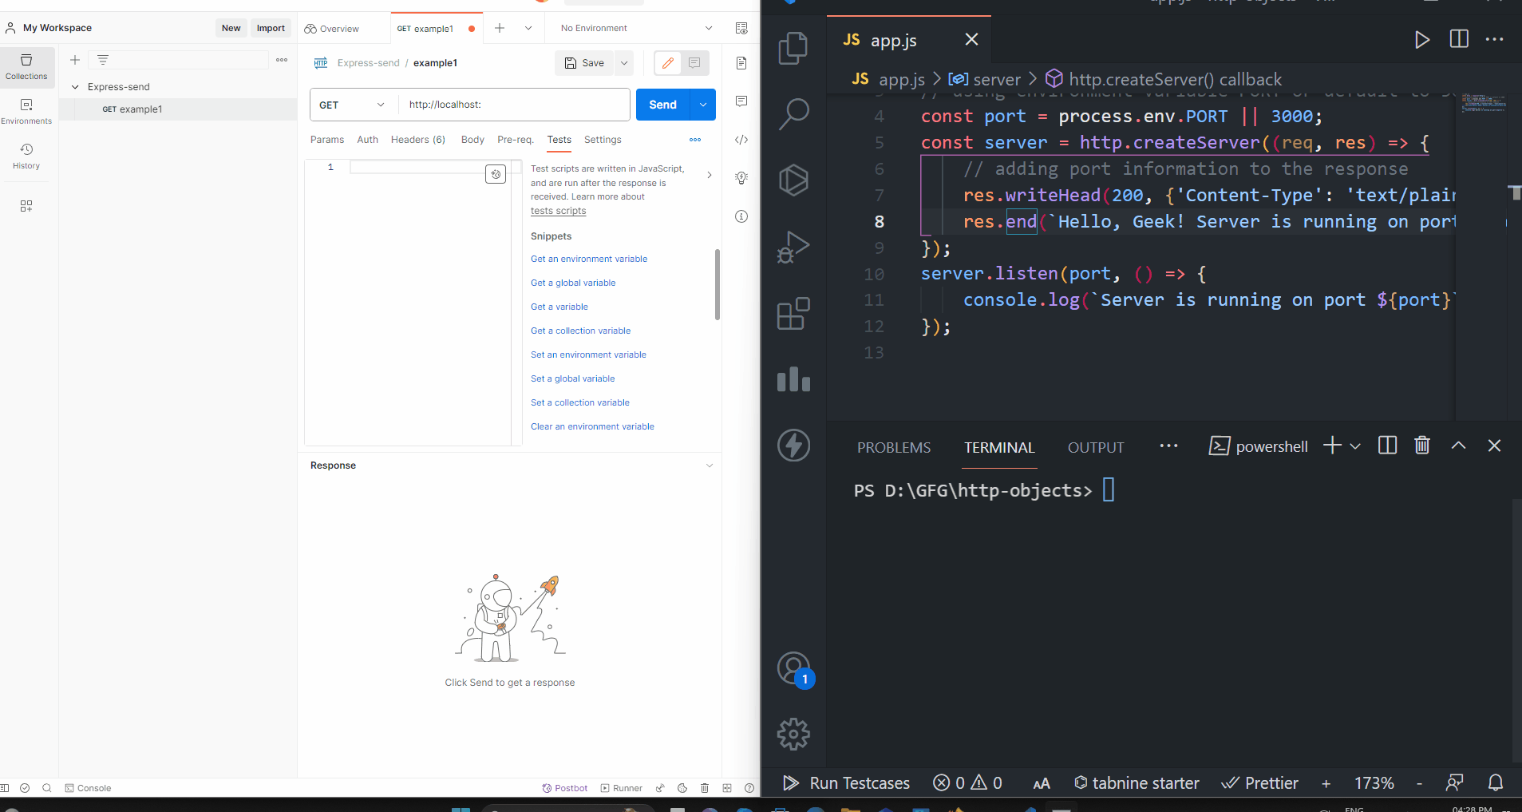This screenshot has width=1522, height=812.
Task: Open VS Code notifications bell
Action: click(1496, 783)
